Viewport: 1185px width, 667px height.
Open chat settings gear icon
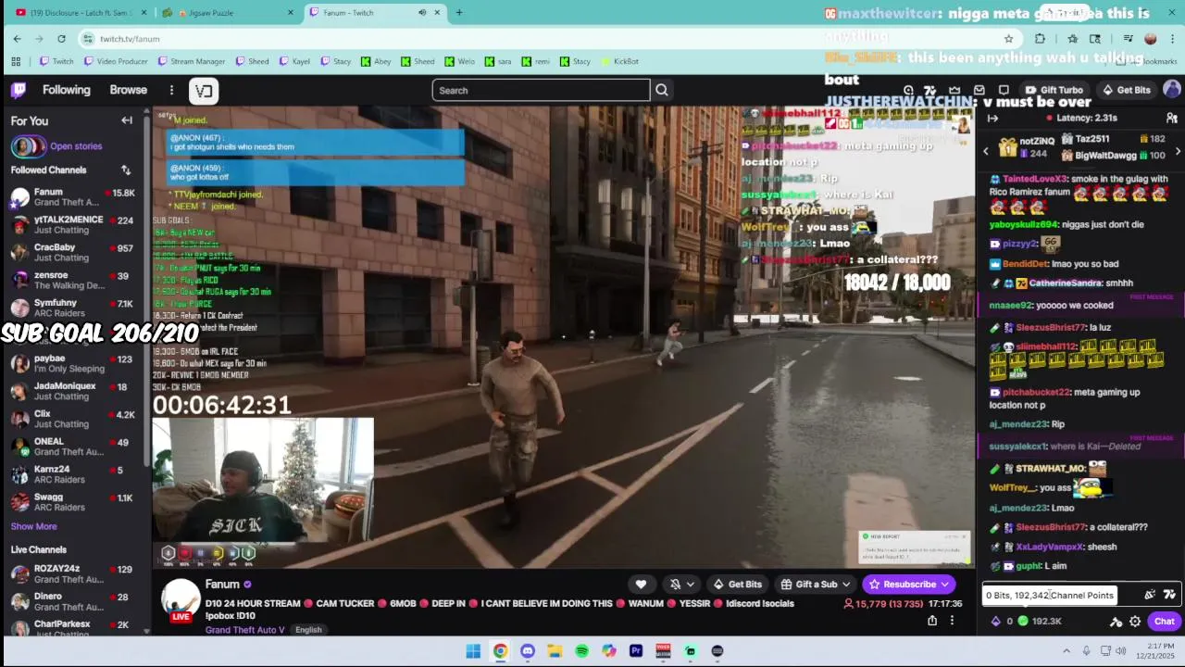click(1135, 622)
